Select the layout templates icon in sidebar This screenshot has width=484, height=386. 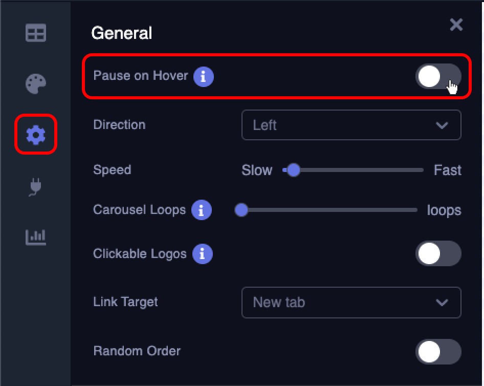point(35,33)
